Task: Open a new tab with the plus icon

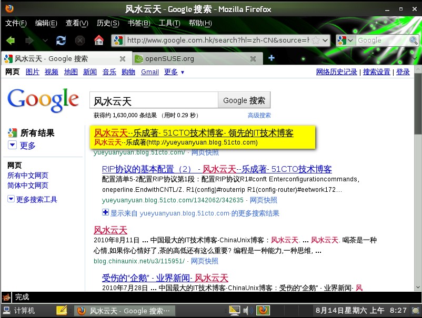Action: (x=272, y=58)
